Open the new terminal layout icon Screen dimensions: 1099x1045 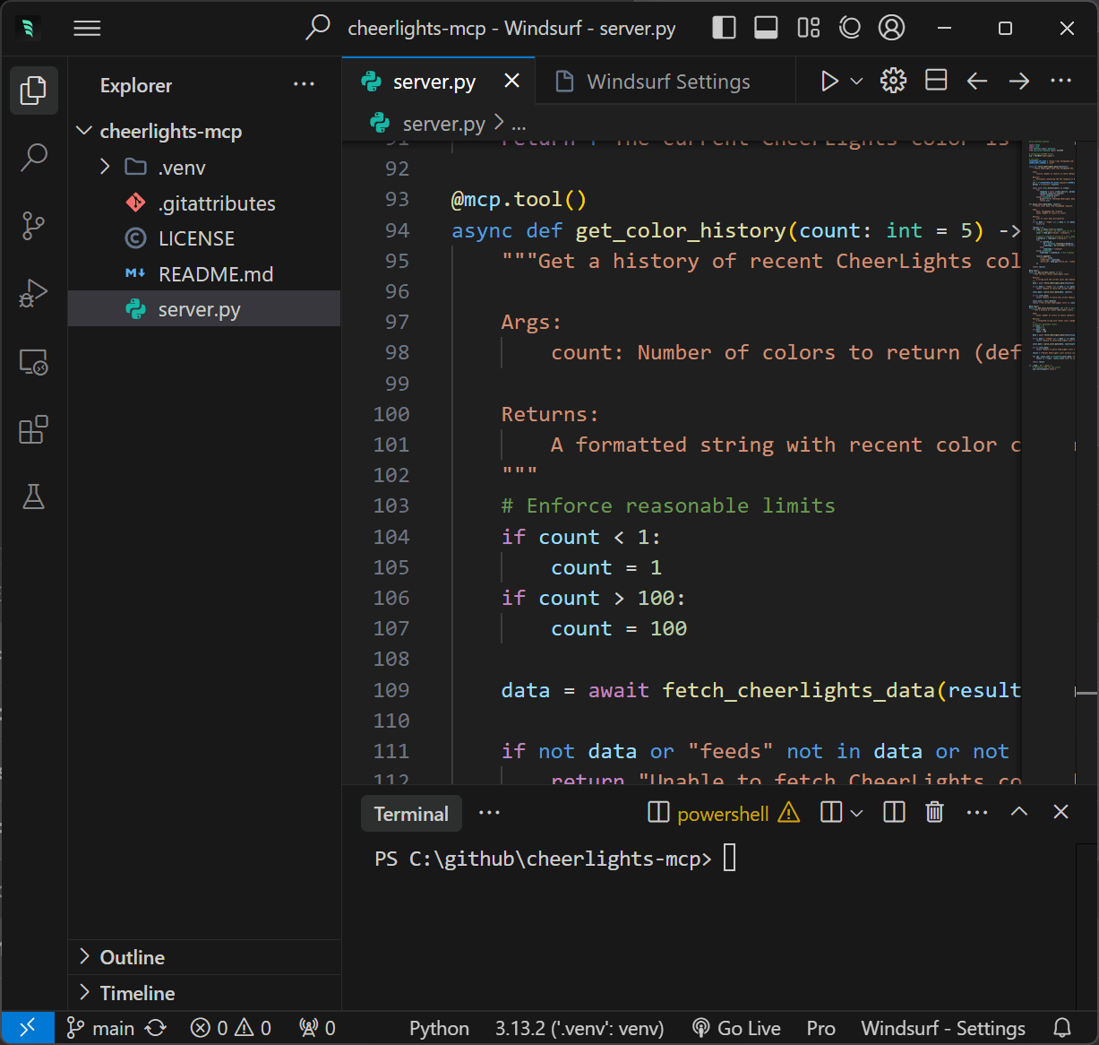(831, 812)
